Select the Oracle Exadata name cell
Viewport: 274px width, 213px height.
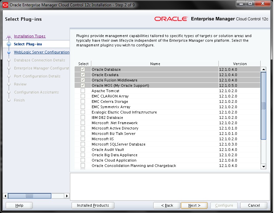click(155, 75)
